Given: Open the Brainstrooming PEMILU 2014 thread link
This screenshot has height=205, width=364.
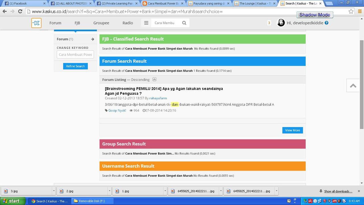Looking at the screenshot, I should (164, 91).
